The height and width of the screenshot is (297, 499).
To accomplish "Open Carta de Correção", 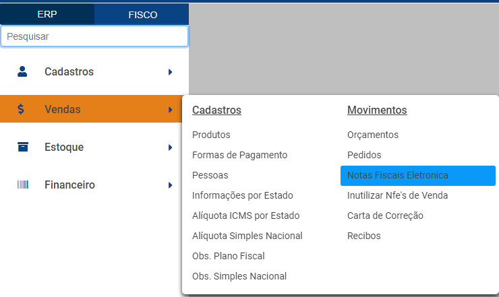I will point(385,216).
